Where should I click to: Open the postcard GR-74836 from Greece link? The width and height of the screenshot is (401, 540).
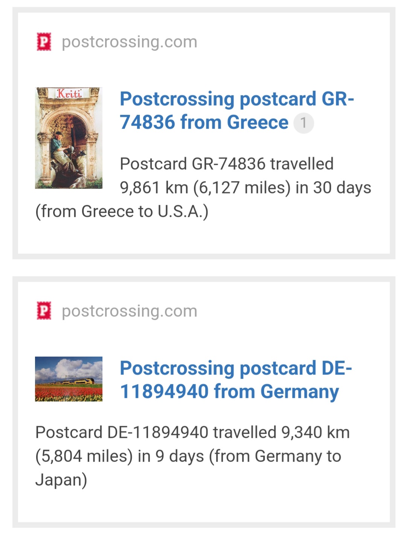(236, 110)
